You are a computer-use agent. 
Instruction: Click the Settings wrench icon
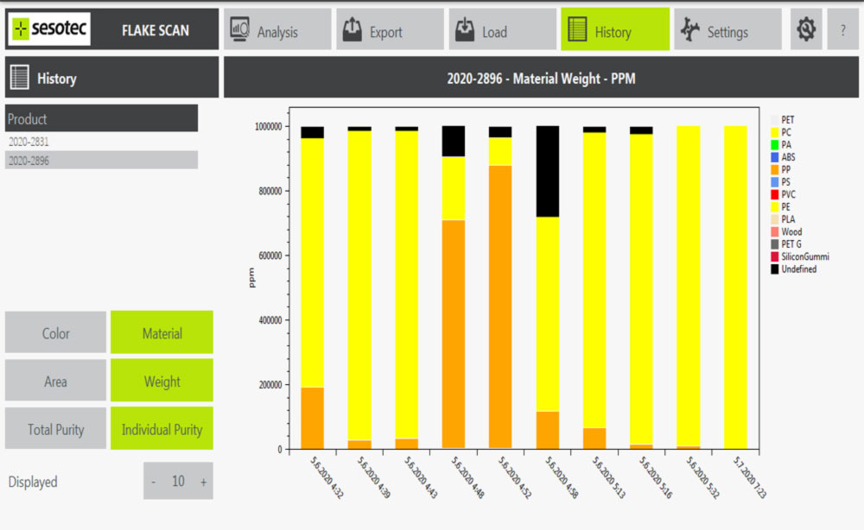(x=689, y=31)
